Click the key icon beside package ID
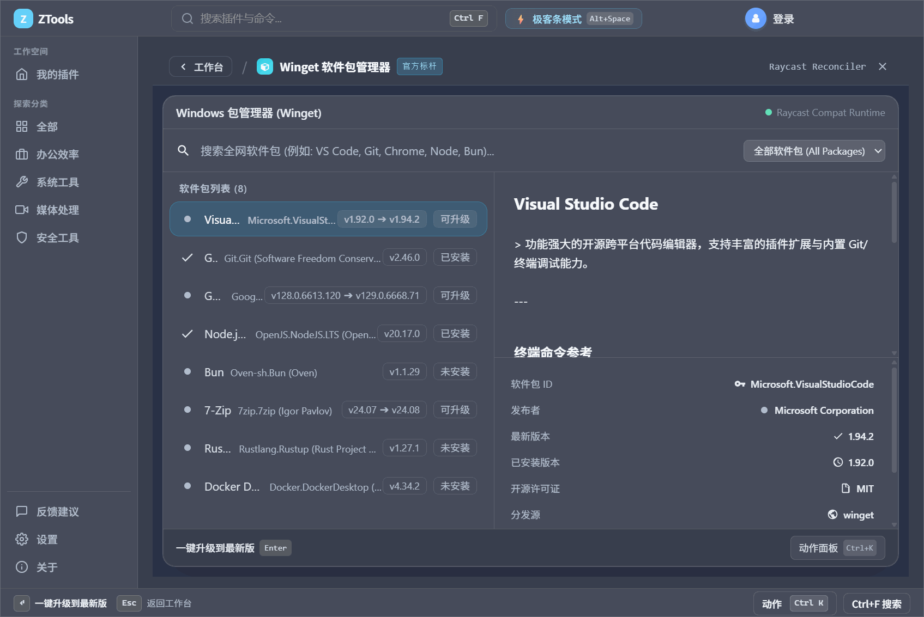The image size is (924, 617). (x=740, y=384)
